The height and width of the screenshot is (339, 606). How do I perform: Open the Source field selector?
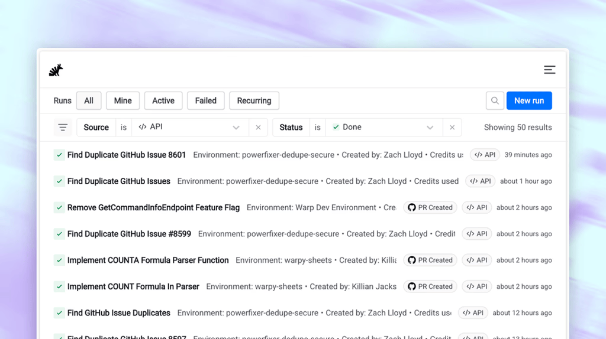96,127
